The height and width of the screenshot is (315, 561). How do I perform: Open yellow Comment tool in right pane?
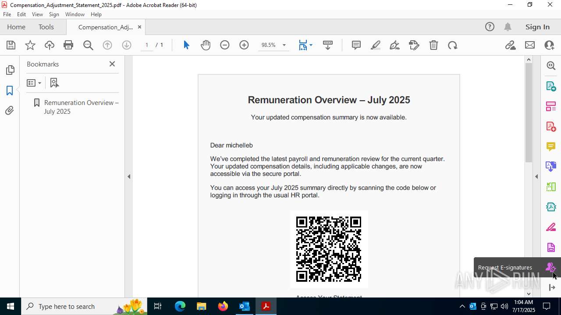tap(551, 146)
